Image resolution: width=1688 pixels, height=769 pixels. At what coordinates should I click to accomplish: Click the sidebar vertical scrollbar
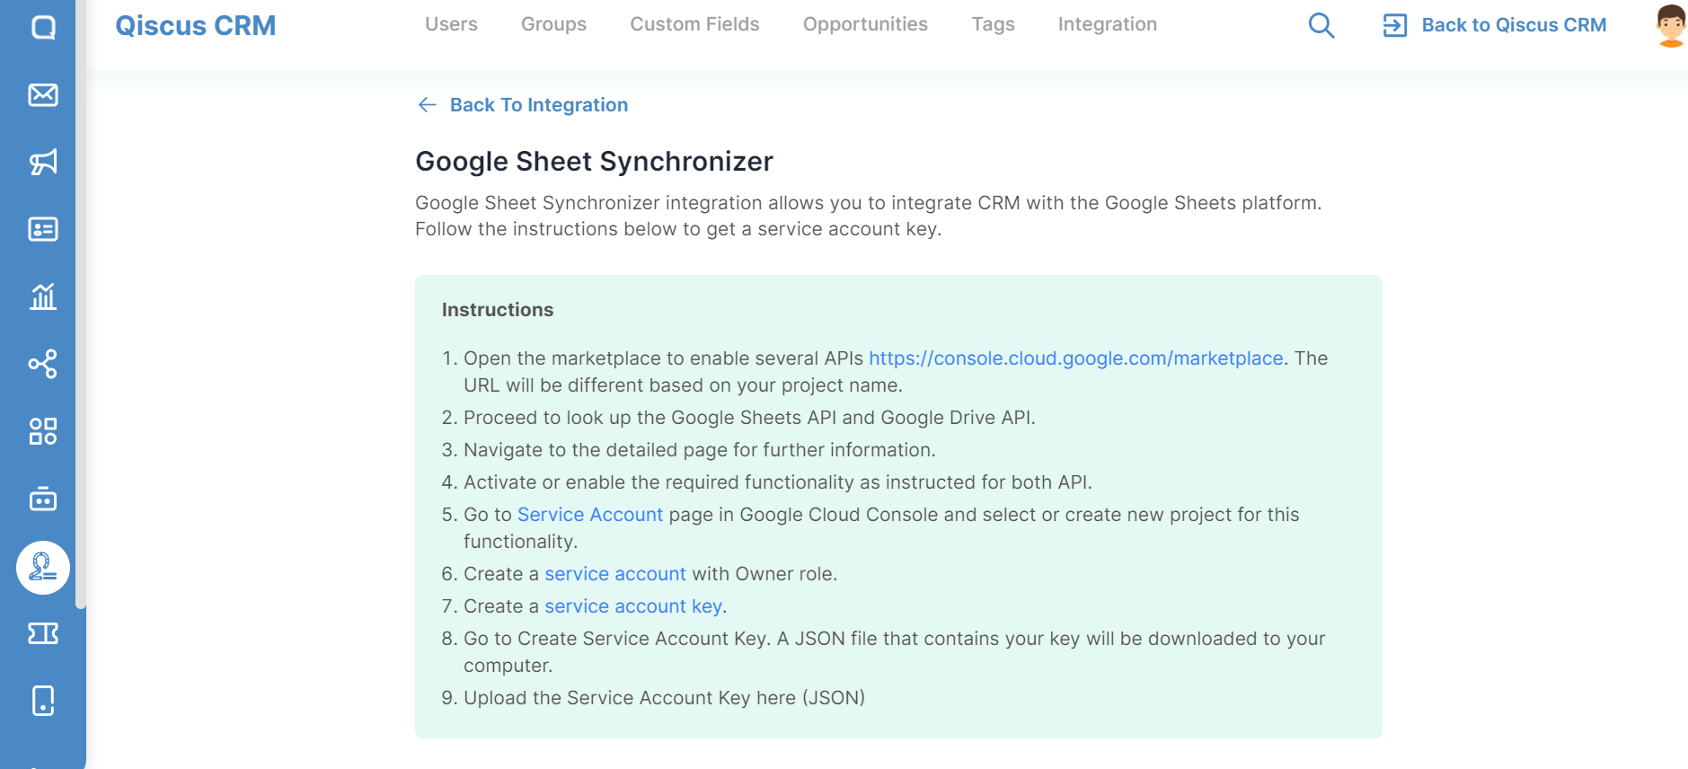point(81,305)
